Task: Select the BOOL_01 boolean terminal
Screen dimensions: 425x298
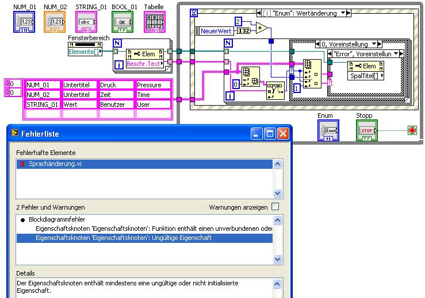Action: [122, 22]
